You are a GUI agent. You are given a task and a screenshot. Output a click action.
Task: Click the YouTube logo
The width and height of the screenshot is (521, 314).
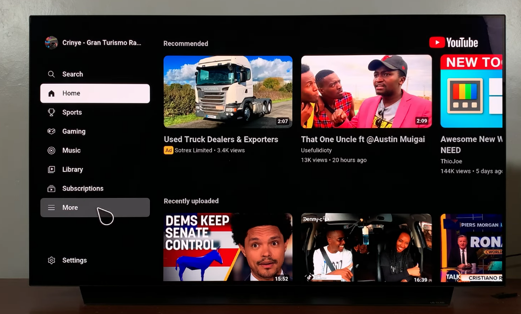coord(454,43)
